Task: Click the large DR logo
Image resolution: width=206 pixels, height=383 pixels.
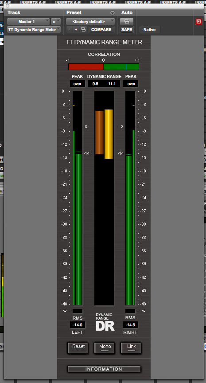Action: point(105,326)
